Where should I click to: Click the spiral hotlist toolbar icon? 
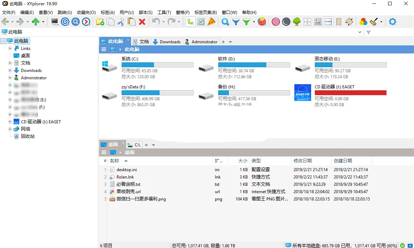tap(275, 22)
